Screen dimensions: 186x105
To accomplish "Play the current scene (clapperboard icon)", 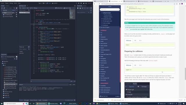I will tap(84, 3).
